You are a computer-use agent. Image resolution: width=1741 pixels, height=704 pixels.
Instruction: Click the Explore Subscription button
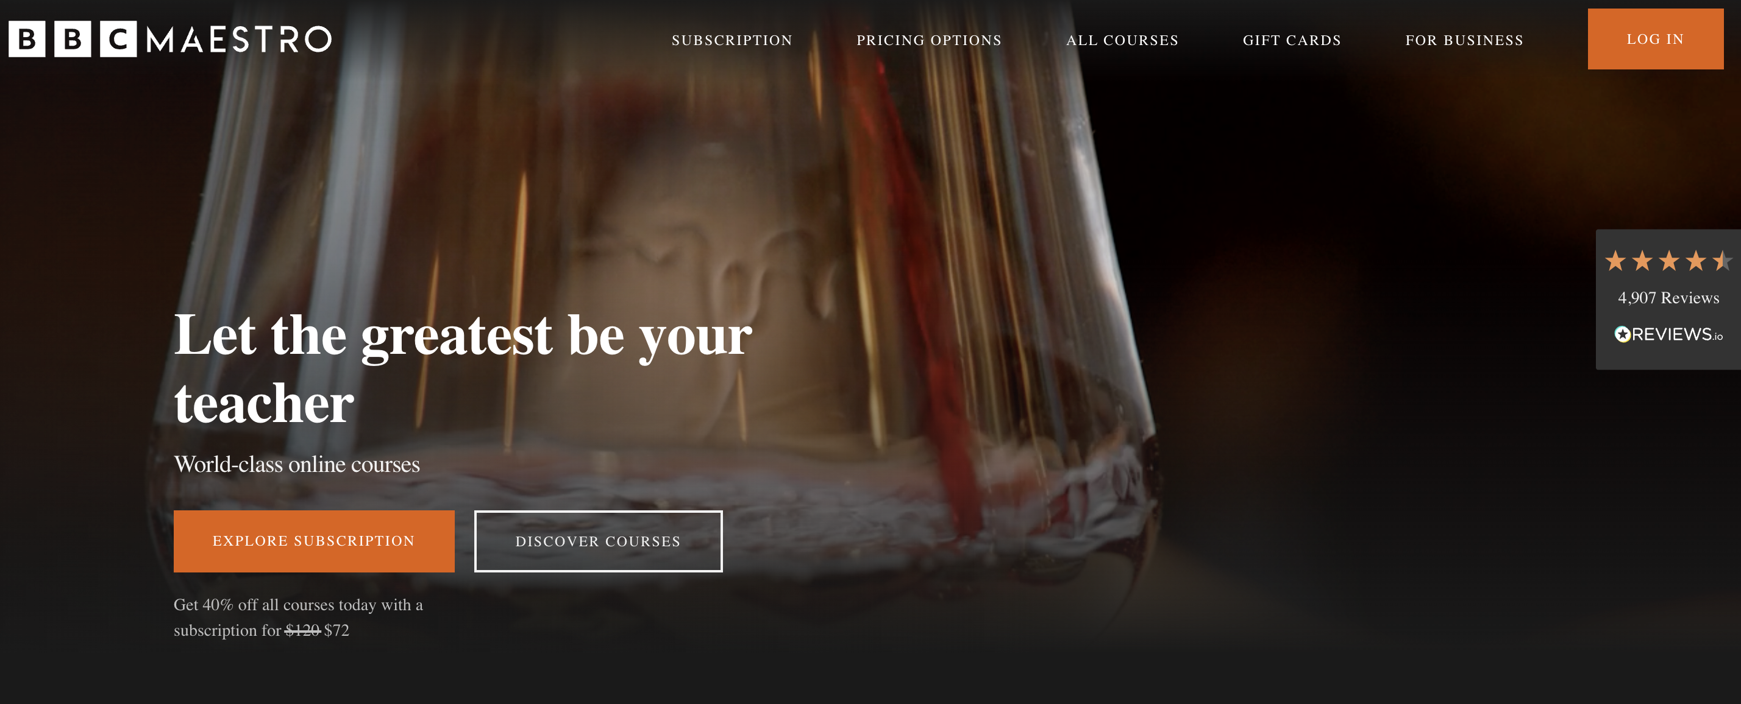313,541
